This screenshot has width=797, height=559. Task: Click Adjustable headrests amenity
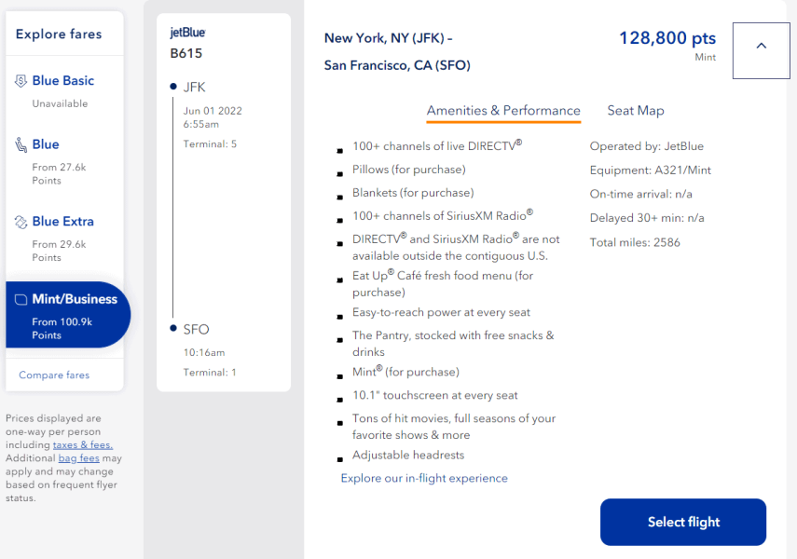coord(408,455)
